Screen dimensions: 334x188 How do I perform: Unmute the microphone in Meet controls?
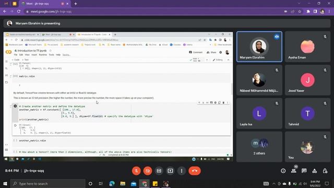136,171
